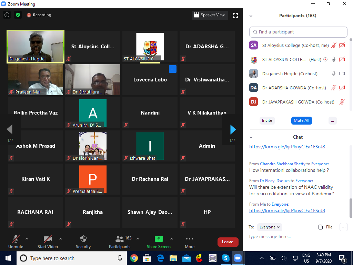Click the Mute All button
Screen dimensions: 353x265
301,120
